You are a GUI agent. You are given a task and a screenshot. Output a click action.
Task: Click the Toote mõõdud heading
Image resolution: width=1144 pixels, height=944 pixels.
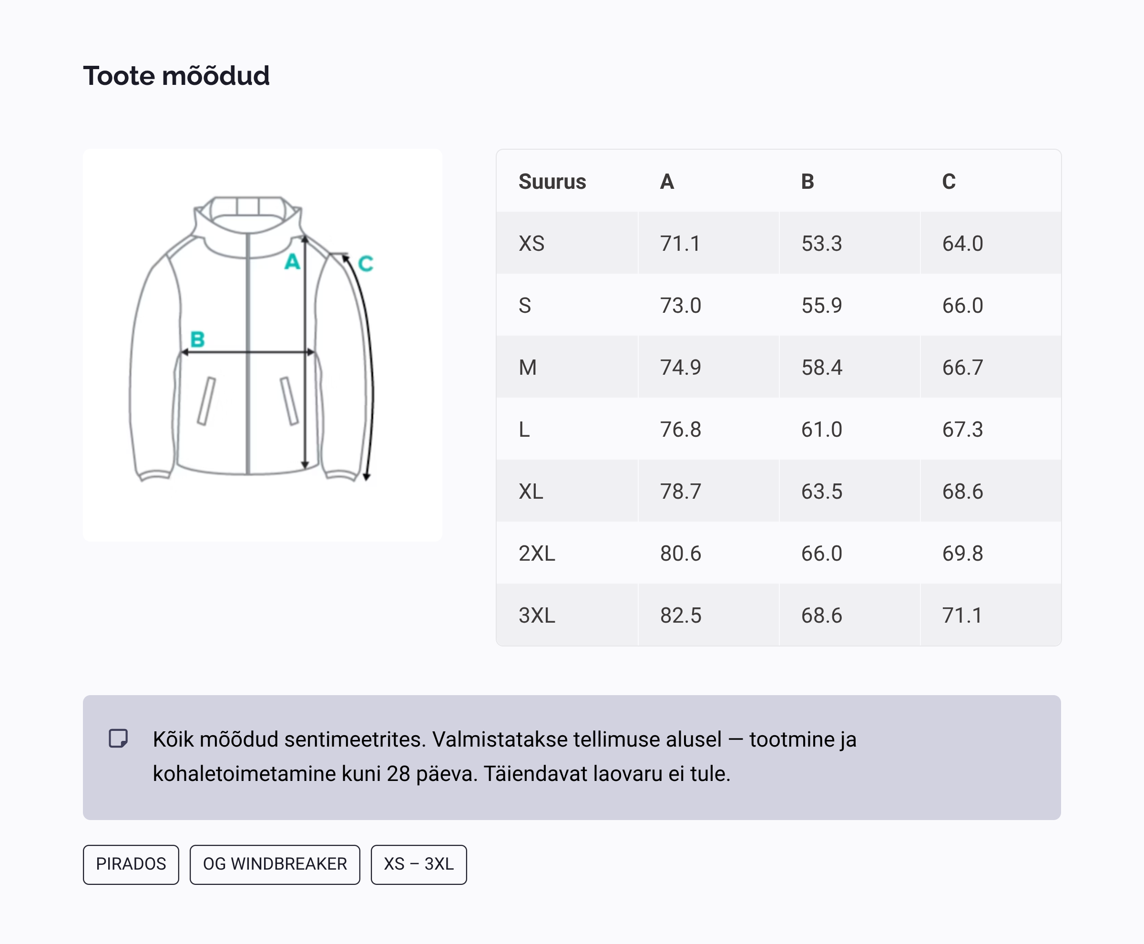[x=176, y=76]
